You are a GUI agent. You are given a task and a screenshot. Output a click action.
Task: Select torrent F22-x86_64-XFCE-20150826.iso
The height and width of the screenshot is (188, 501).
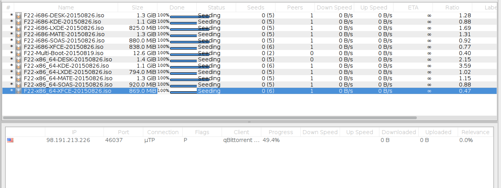(250, 91)
